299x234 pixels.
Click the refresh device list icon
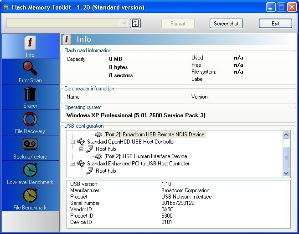[135, 23]
